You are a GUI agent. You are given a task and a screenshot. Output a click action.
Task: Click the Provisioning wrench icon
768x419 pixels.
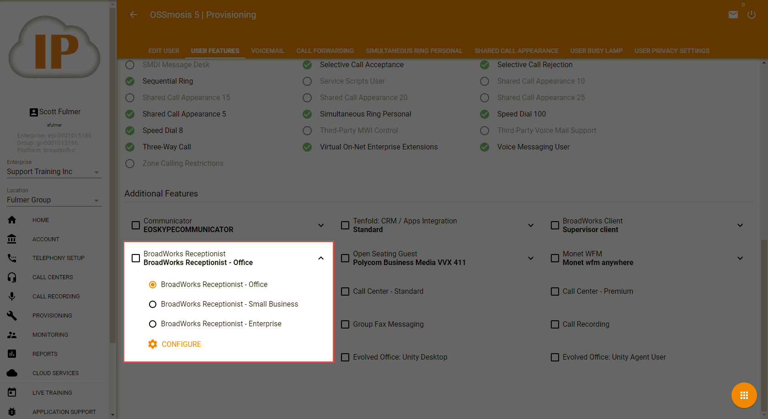click(12, 316)
